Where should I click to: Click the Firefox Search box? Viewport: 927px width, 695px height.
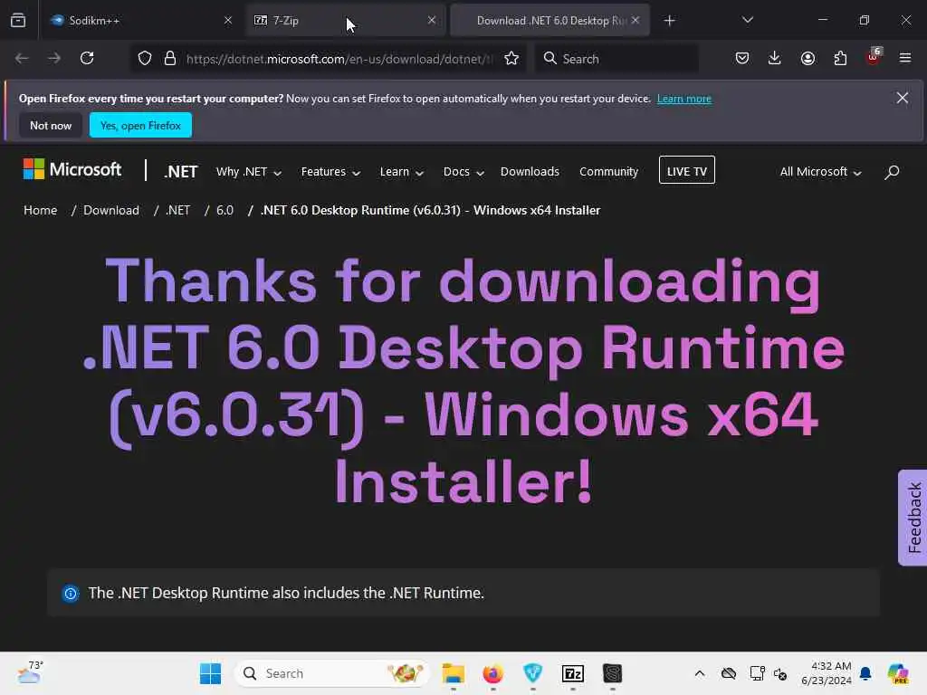pos(617,59)
